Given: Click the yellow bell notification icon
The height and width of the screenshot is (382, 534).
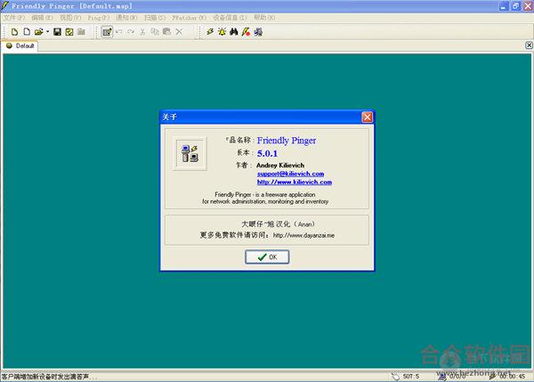Looking at the screenshot, I should [222, 32].
